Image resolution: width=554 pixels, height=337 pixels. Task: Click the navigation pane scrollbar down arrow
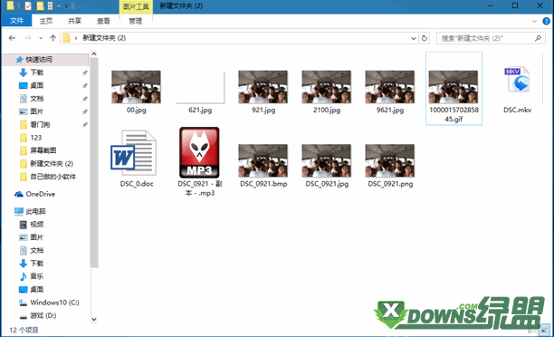click(94, 319)
